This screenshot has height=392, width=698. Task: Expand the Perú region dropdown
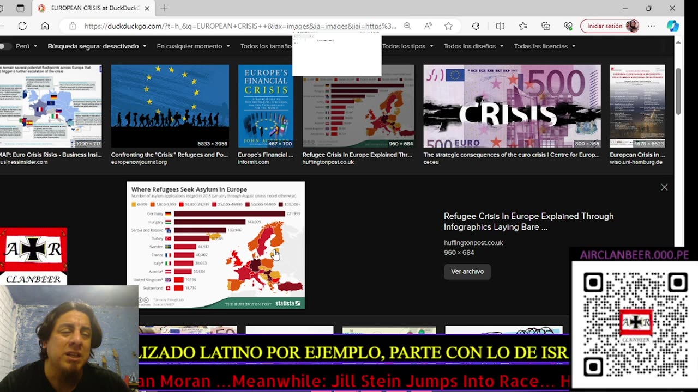[27, 46]
